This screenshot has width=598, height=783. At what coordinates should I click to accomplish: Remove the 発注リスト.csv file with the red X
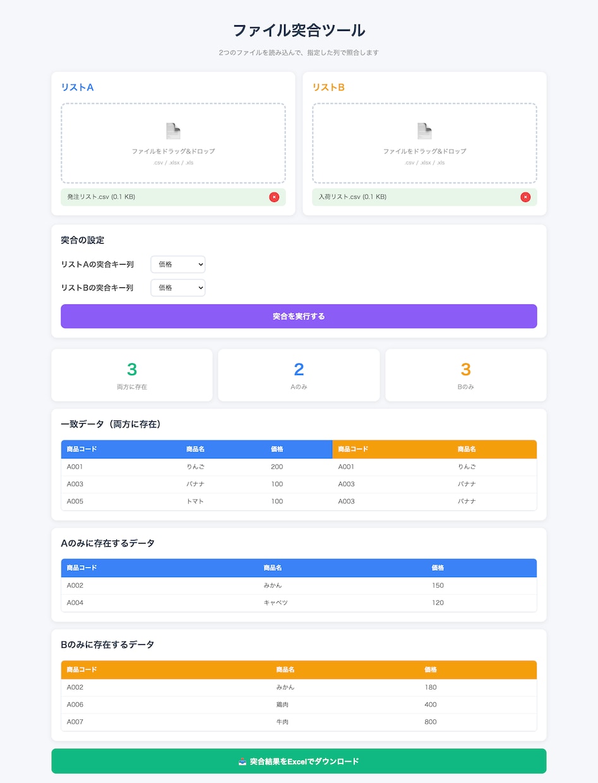[x=274, y=197]
